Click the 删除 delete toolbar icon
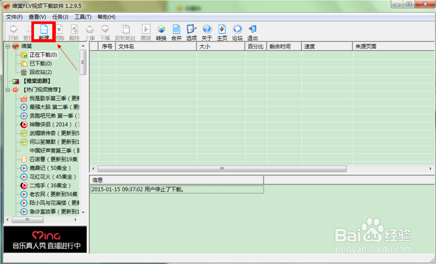 pyautogui.click(x=59, y=32)
